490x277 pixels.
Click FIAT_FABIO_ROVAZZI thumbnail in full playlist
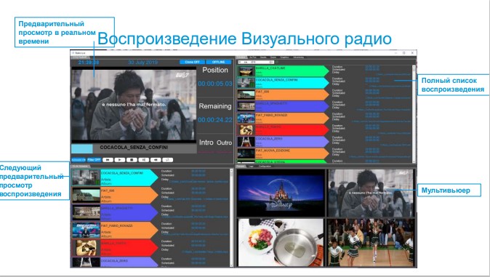(x=246, y=119)
